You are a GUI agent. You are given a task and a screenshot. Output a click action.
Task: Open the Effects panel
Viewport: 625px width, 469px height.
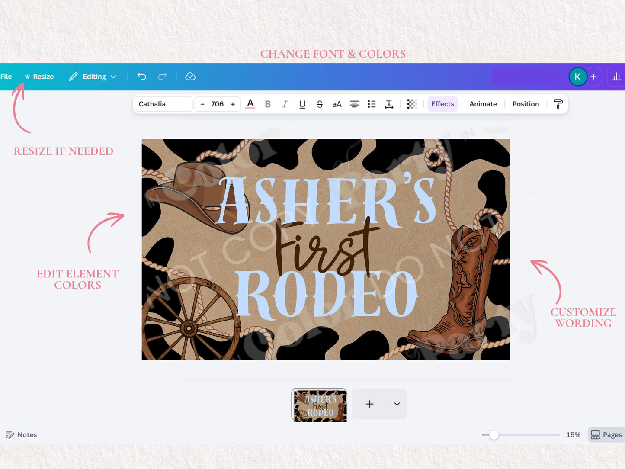(x=442, y=104)
